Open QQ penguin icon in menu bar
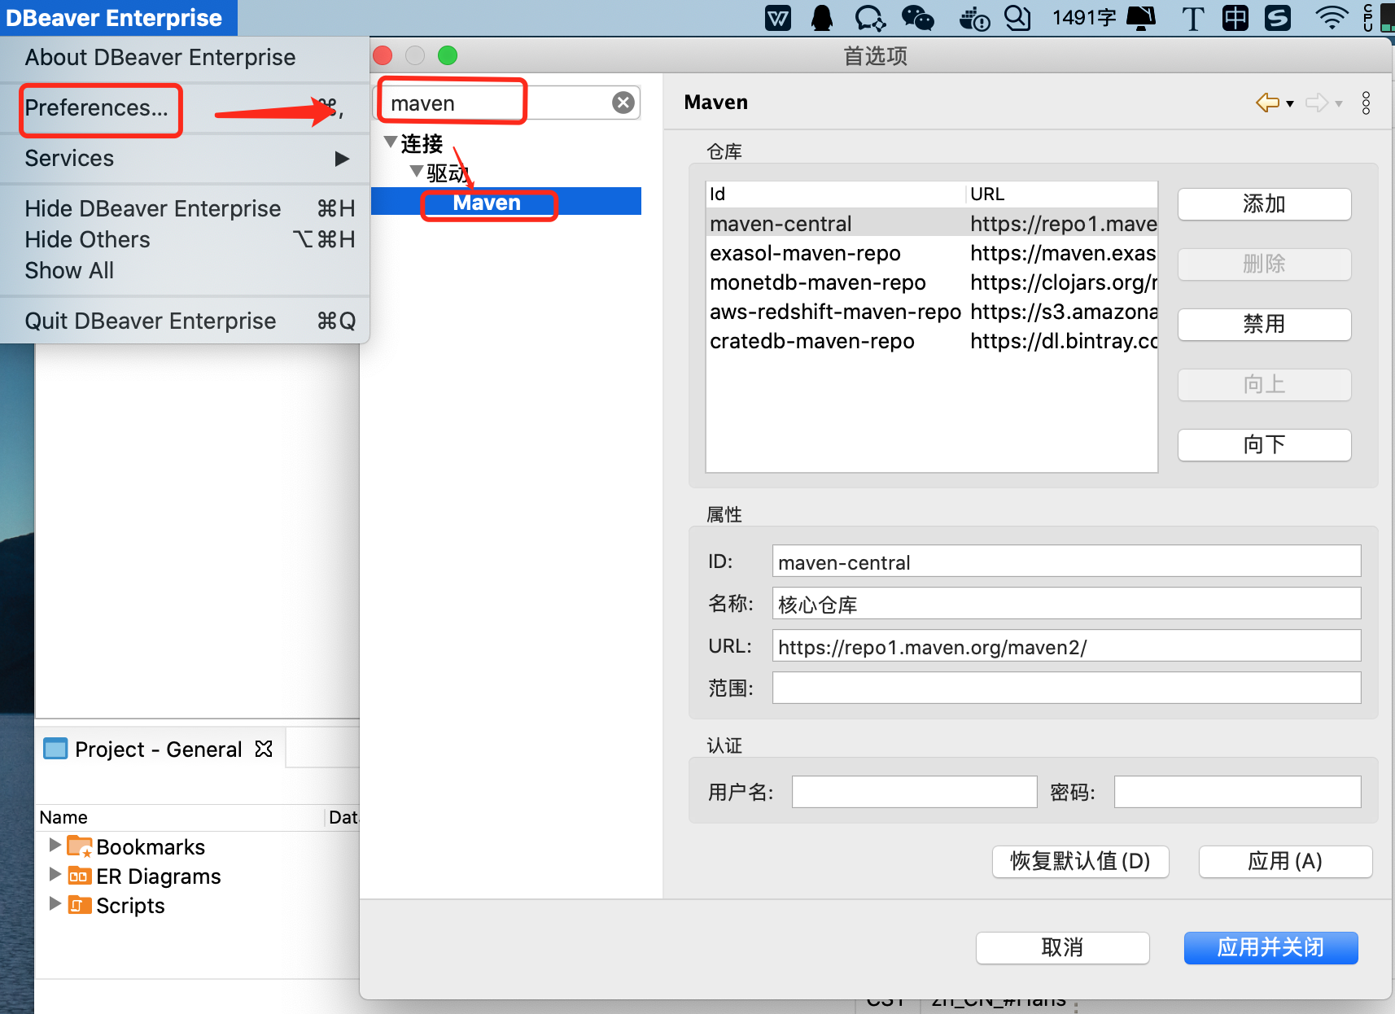 coord(822,17)
